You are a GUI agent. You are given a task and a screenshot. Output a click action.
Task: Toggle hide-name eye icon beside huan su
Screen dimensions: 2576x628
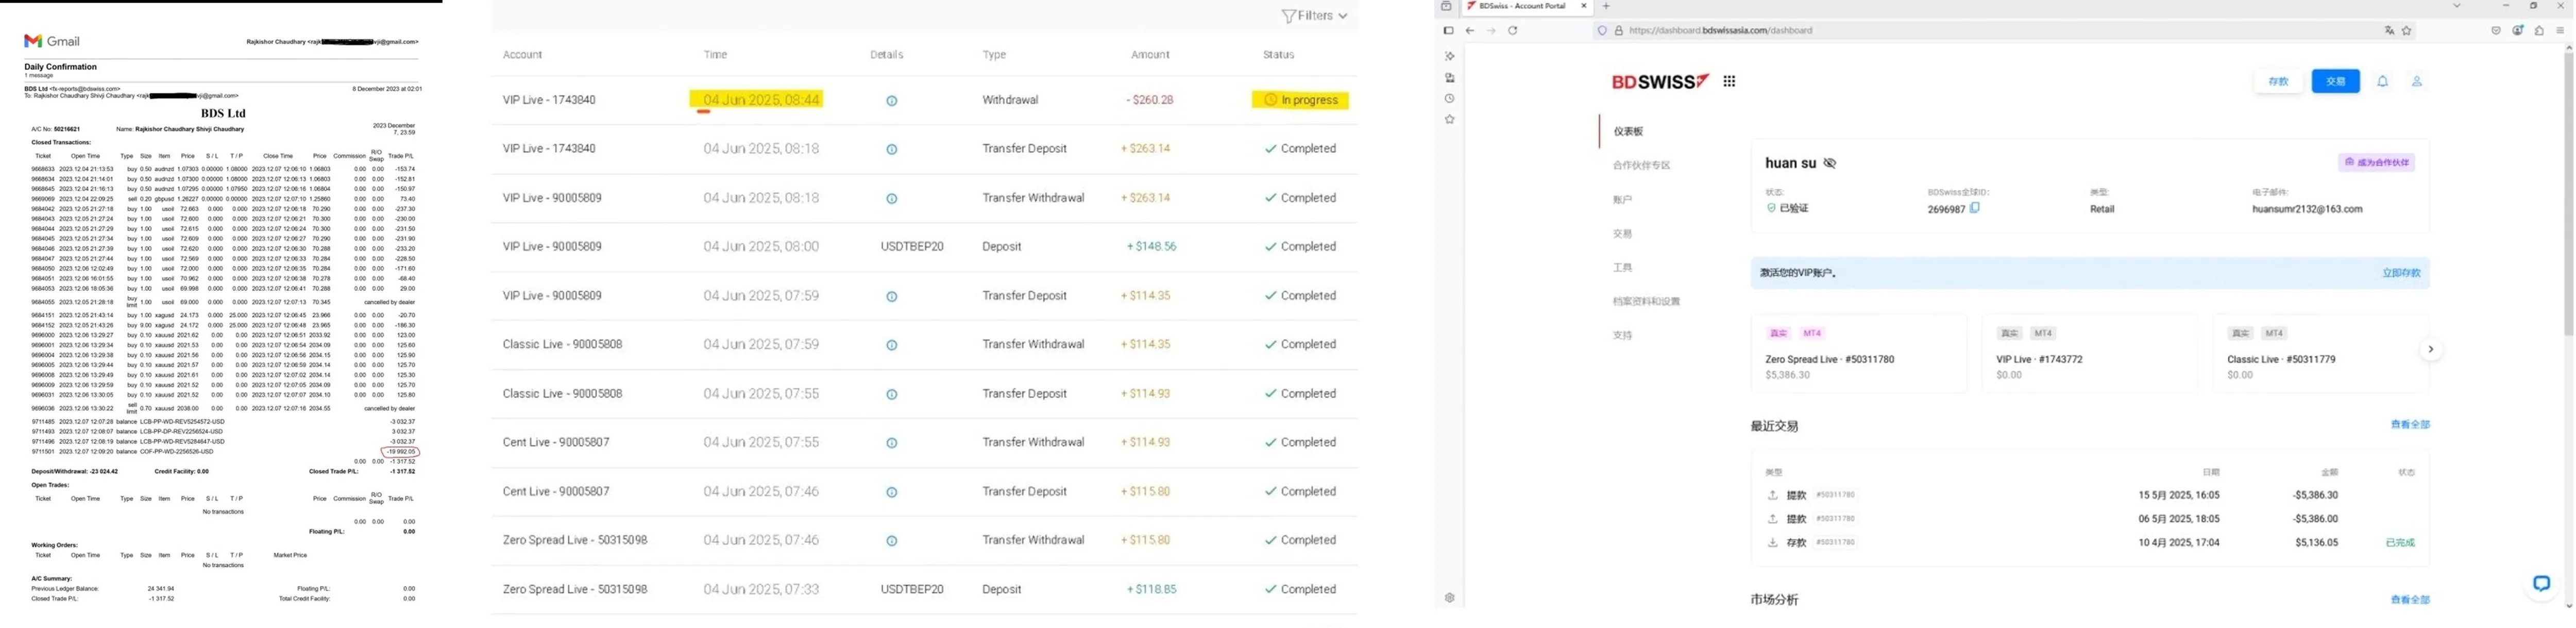pos(1830,163)
